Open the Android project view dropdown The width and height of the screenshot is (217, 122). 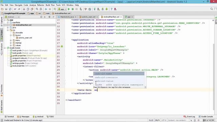(12, 17)
